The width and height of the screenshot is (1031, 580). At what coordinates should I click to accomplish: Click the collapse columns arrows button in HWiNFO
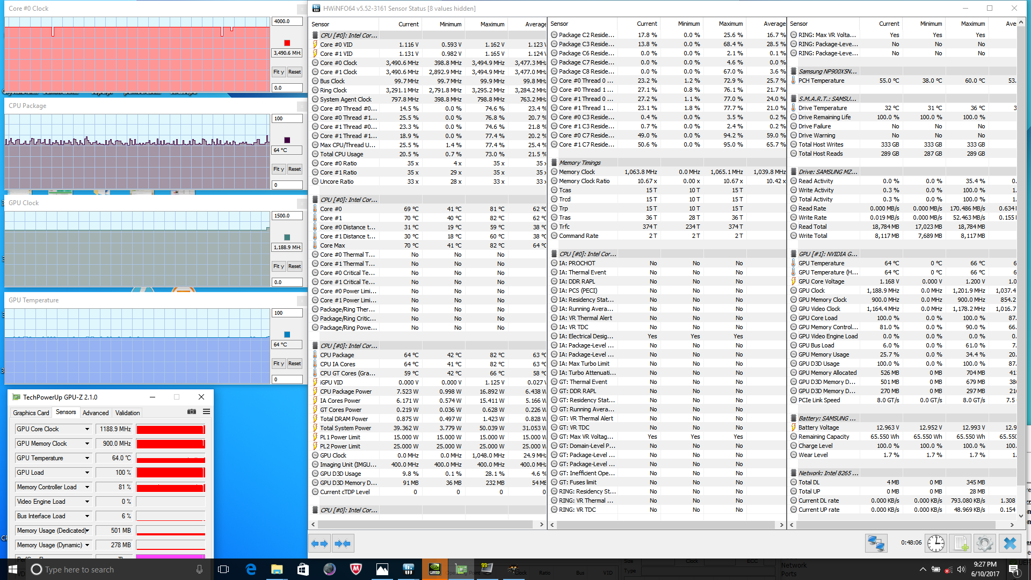[x=343, y=543]
